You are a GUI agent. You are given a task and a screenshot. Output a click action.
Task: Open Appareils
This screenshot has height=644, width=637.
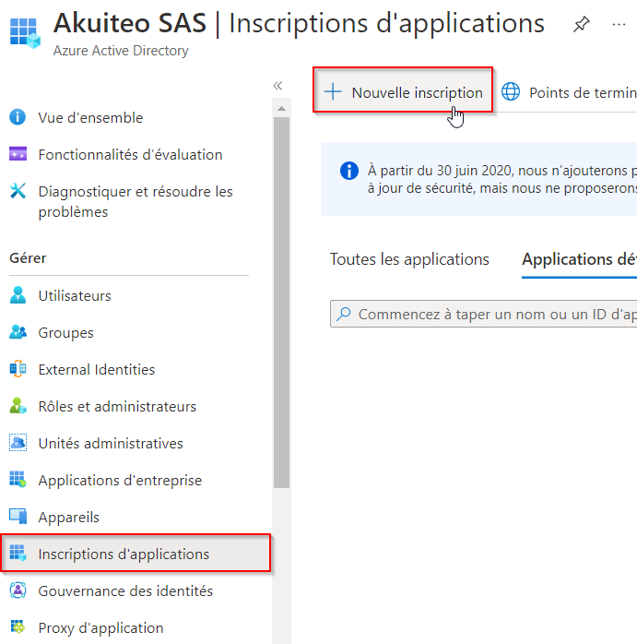(x=68, y=518)
